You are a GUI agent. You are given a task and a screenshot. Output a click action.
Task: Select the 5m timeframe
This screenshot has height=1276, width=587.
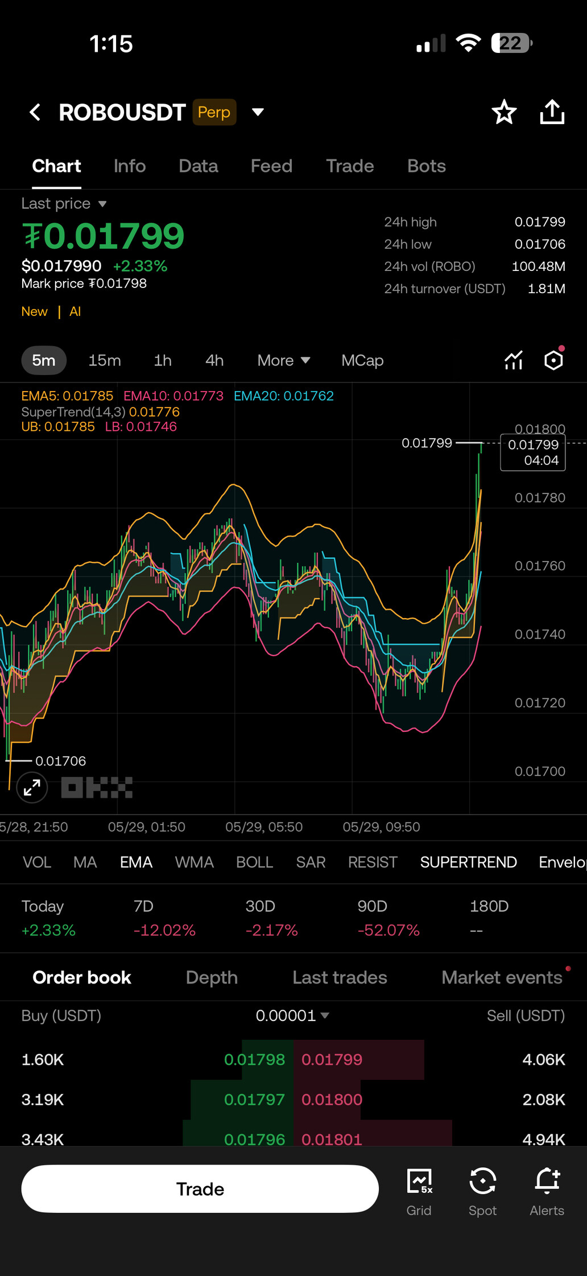[x=44, y=360]
